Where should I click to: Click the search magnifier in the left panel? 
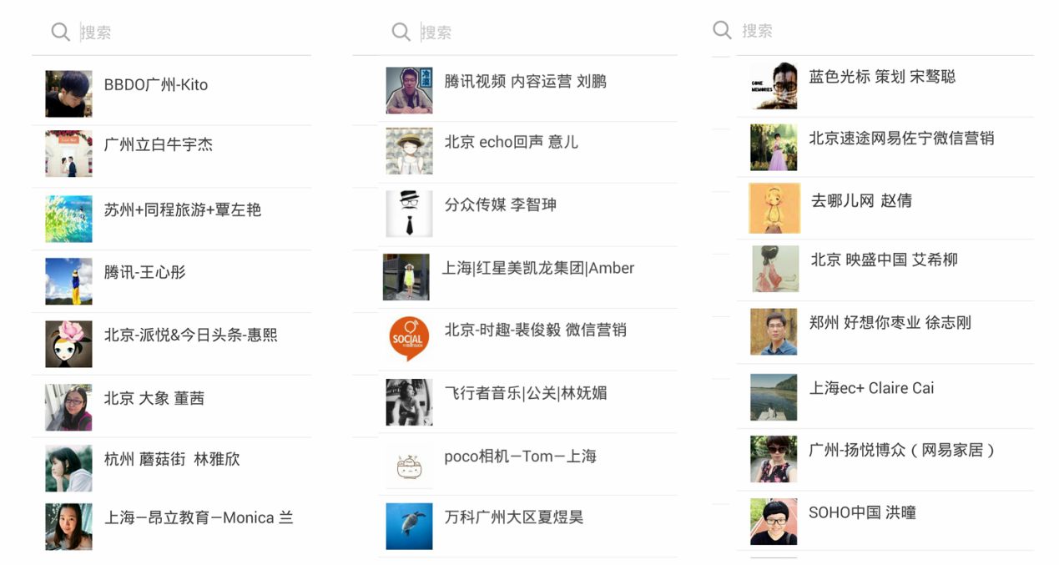[x=60, y=32]
